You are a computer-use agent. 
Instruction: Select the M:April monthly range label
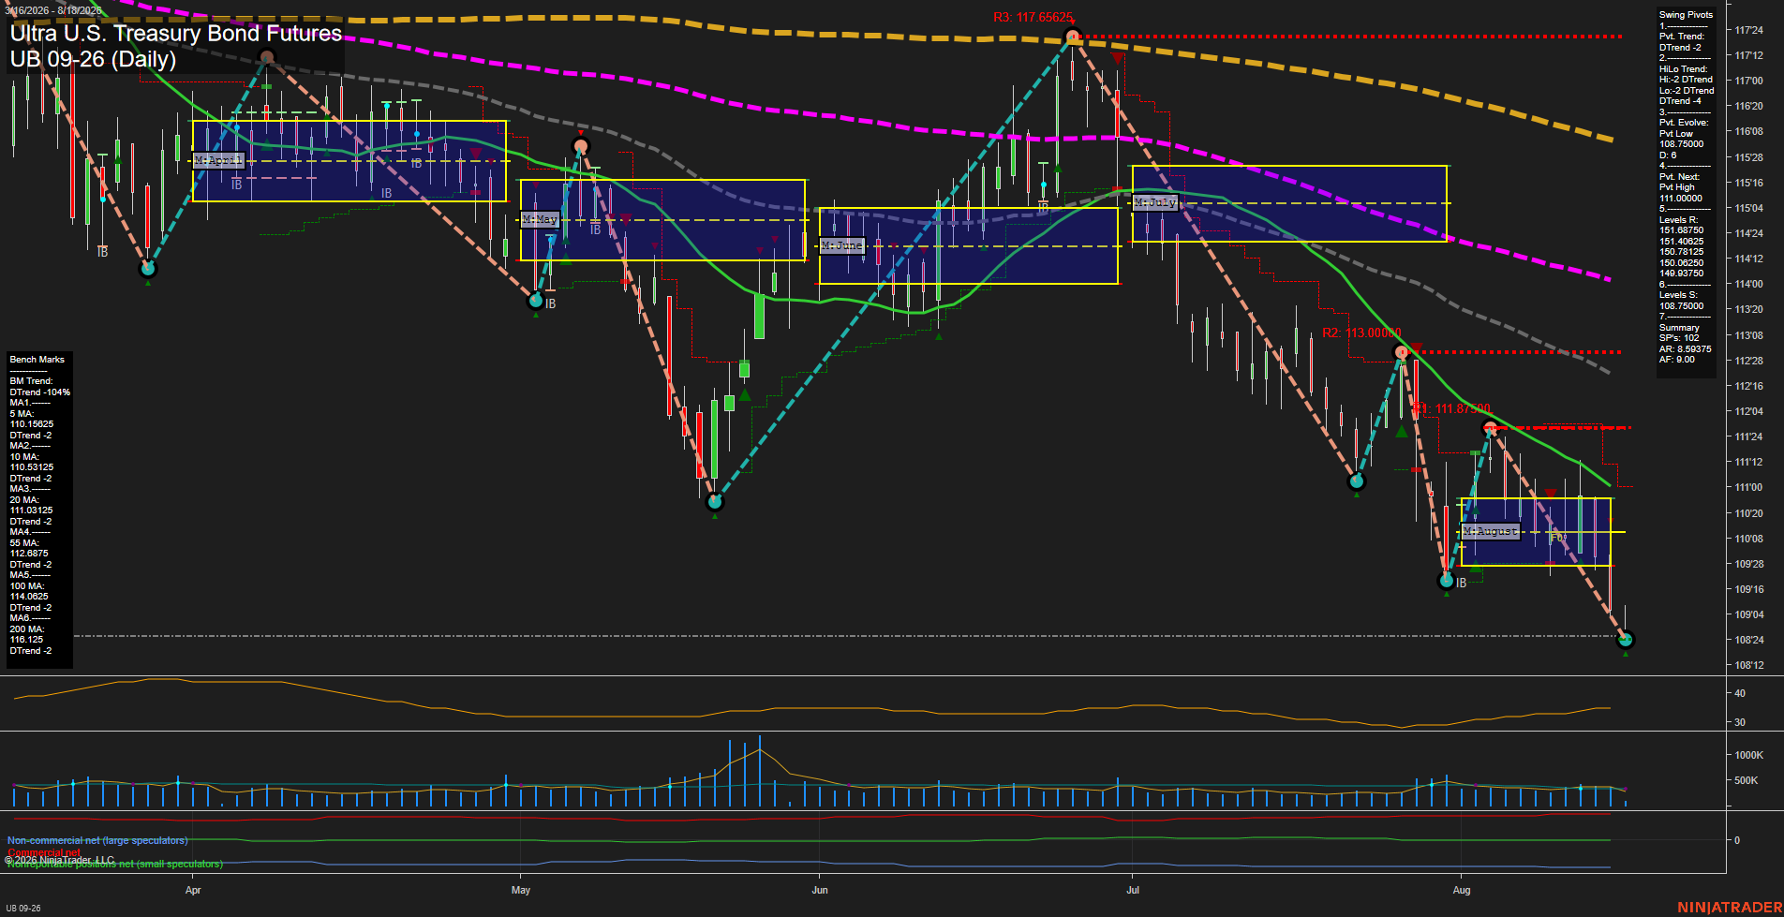217,161
